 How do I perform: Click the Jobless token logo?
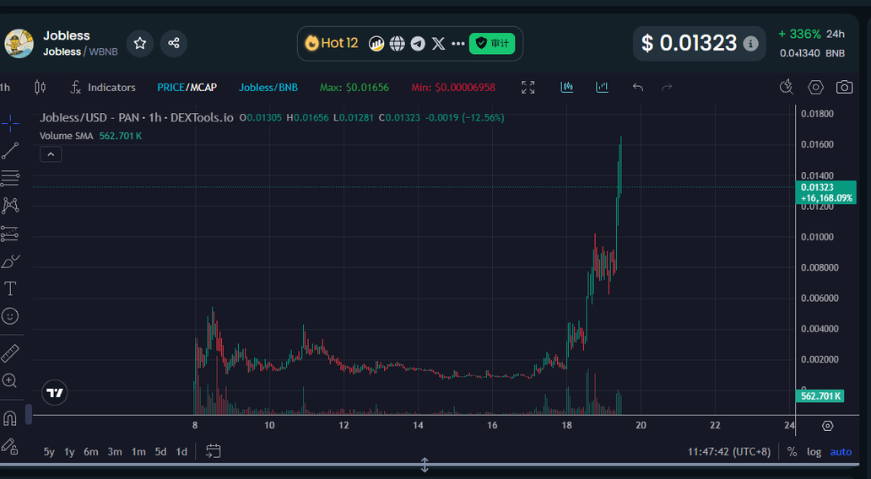coord(19,43)
